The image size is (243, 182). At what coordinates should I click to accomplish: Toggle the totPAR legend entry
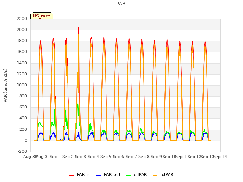[x=163, y=174]
